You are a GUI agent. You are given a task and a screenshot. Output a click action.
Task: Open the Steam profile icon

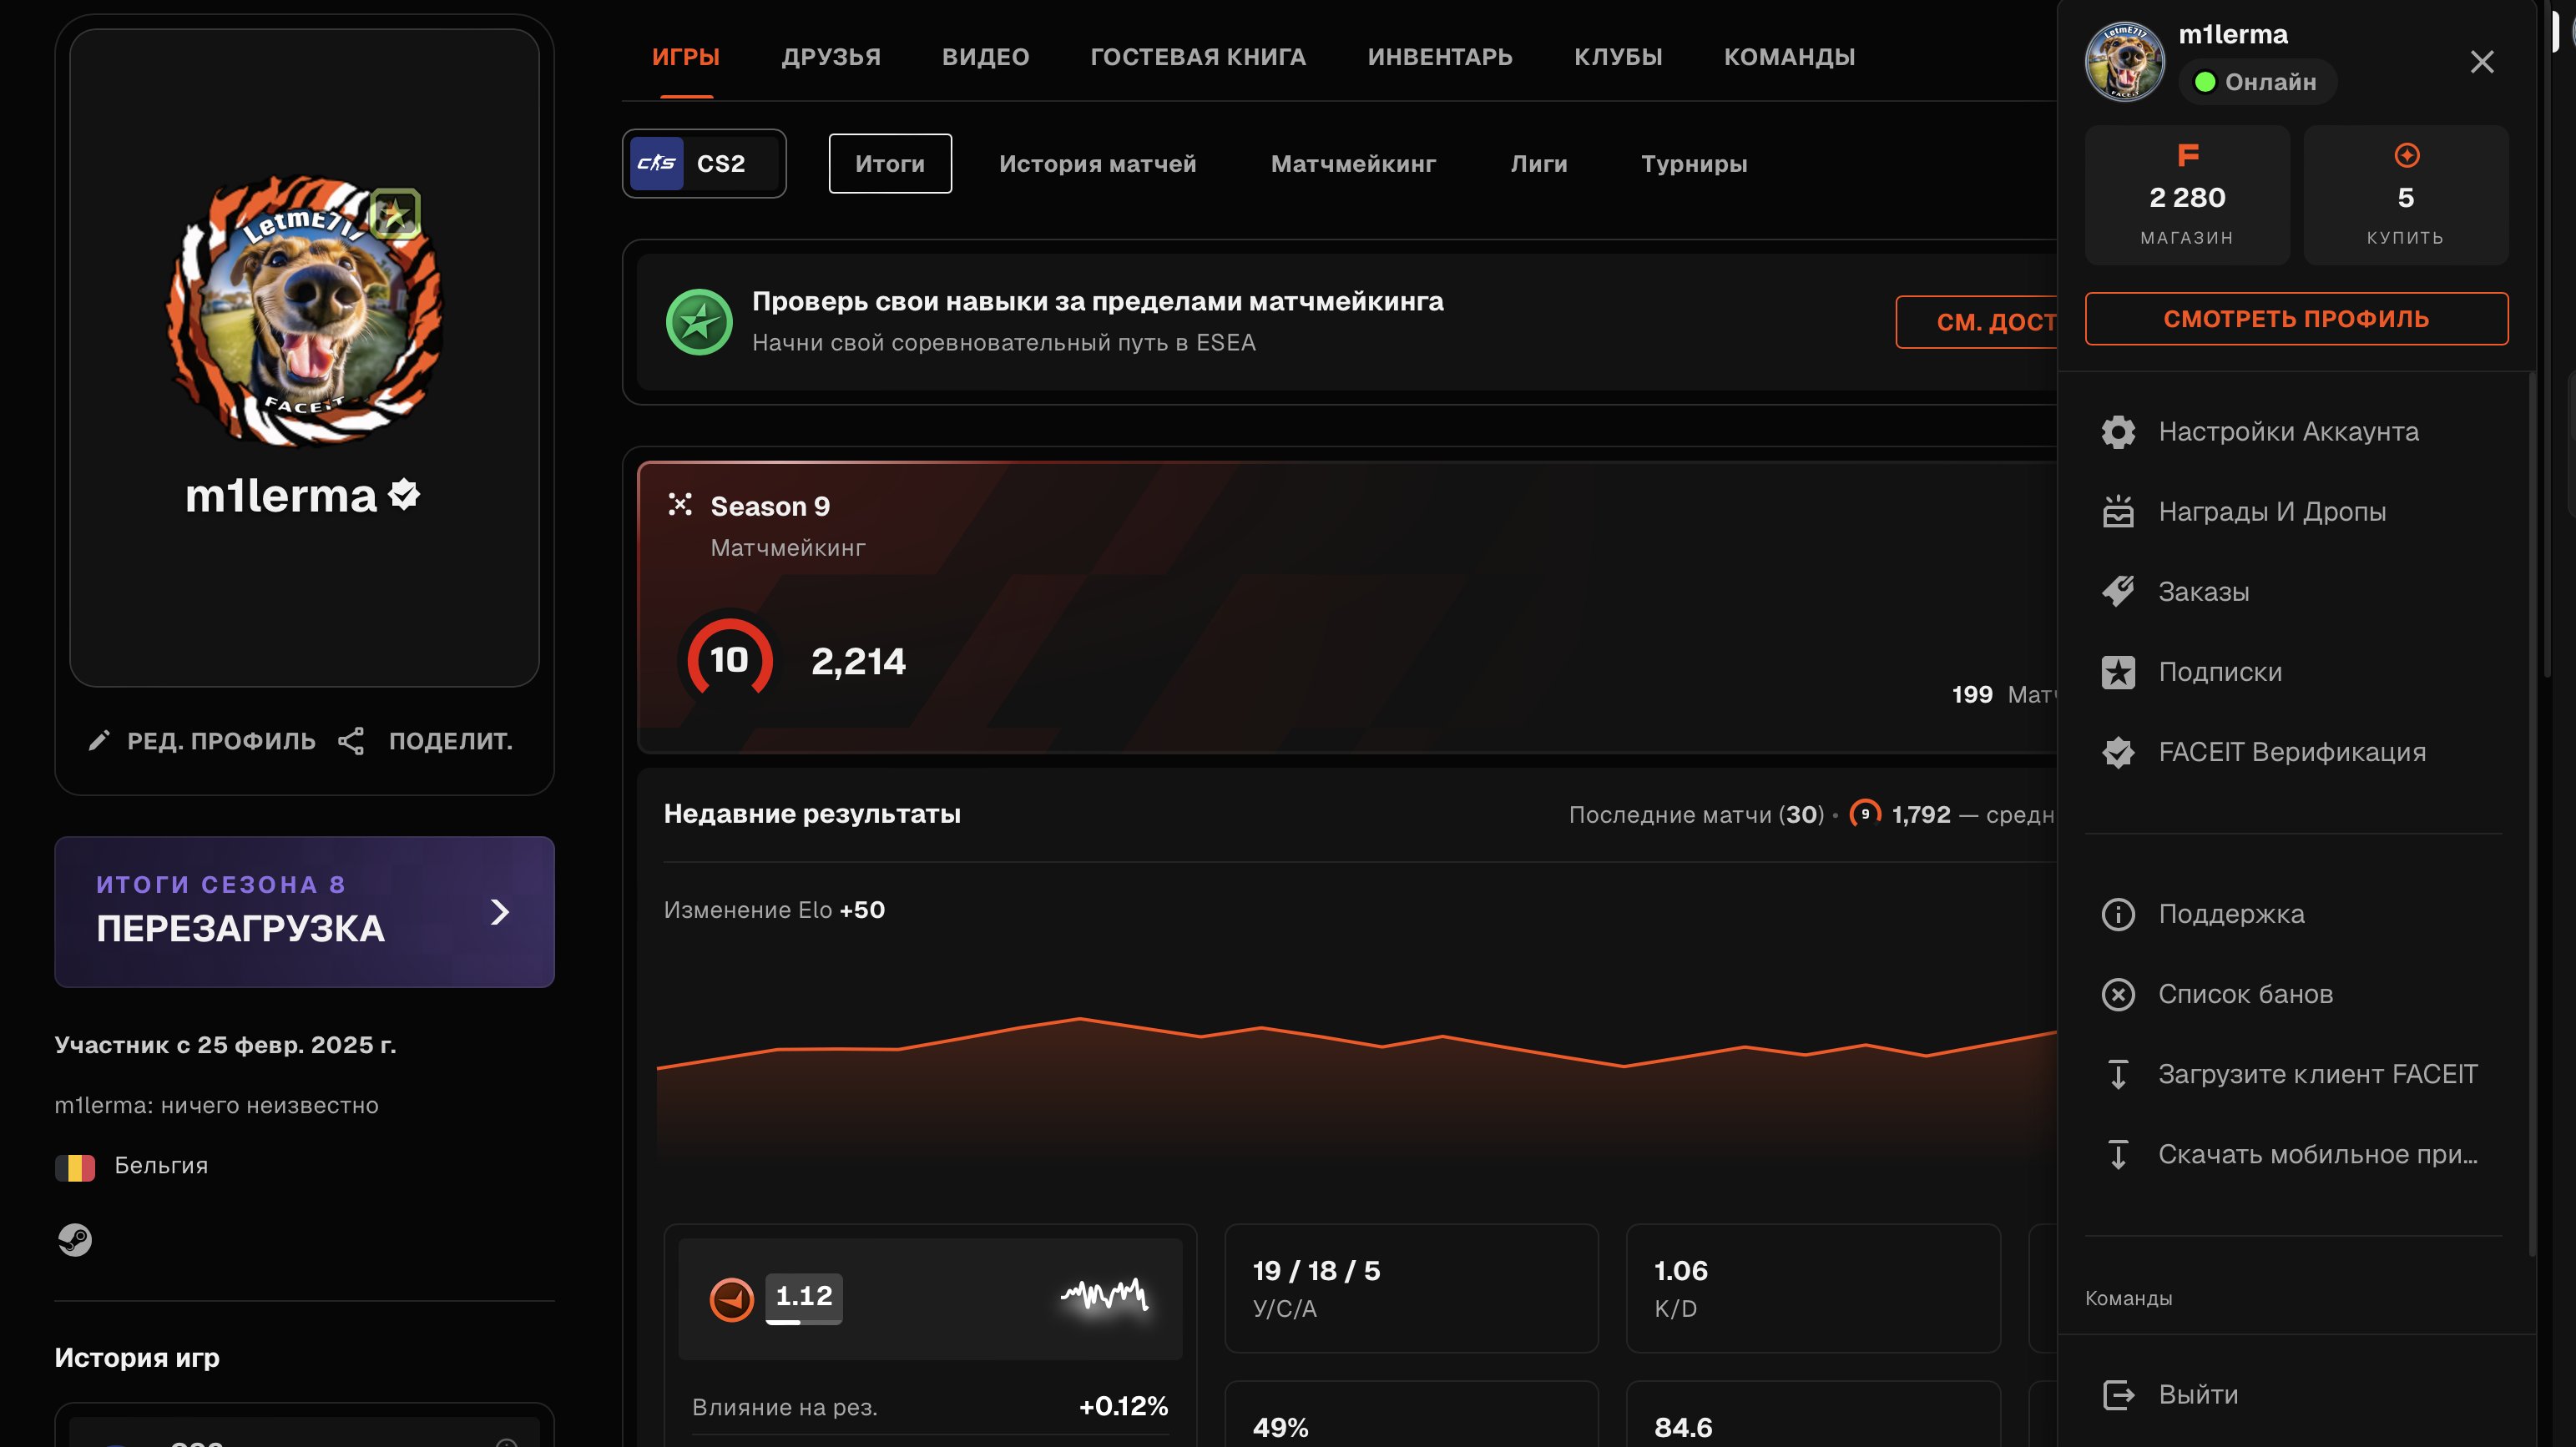(74, 1240)
